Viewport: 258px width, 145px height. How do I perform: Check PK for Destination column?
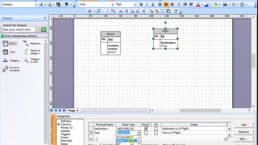[156, 128]
